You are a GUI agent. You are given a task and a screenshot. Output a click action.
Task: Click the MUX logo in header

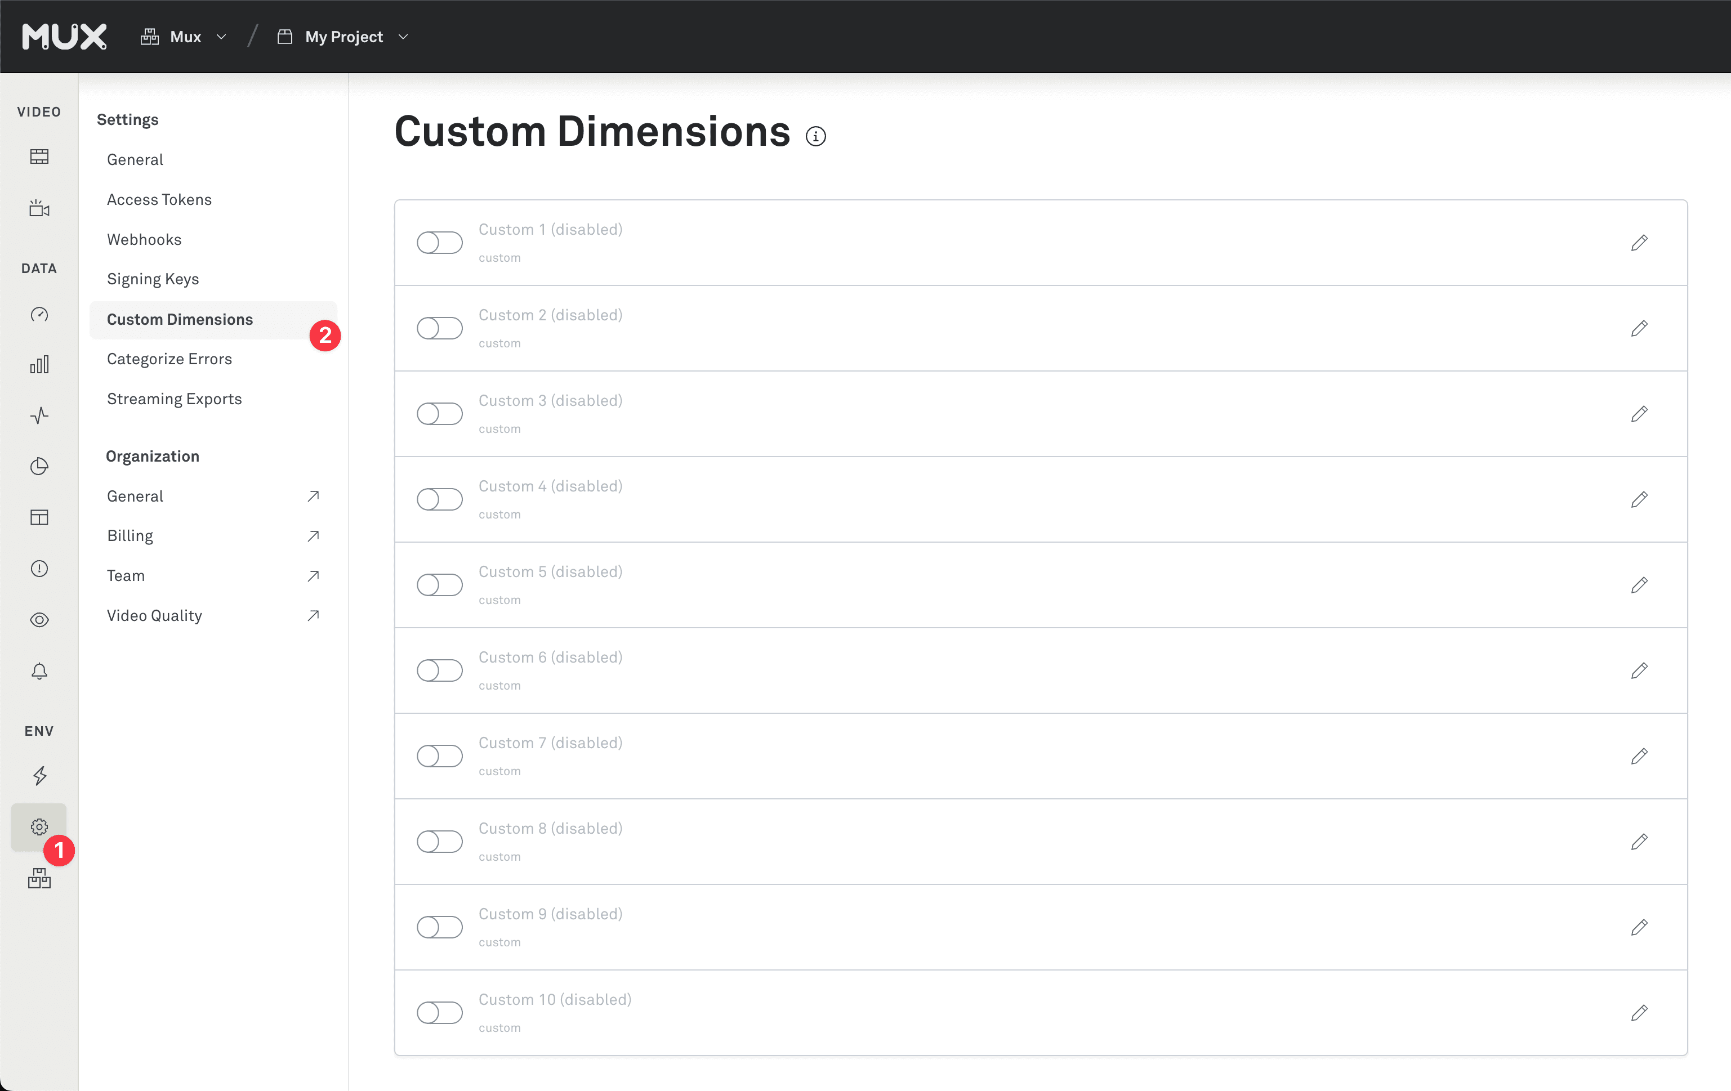click(x=64, y=37)
